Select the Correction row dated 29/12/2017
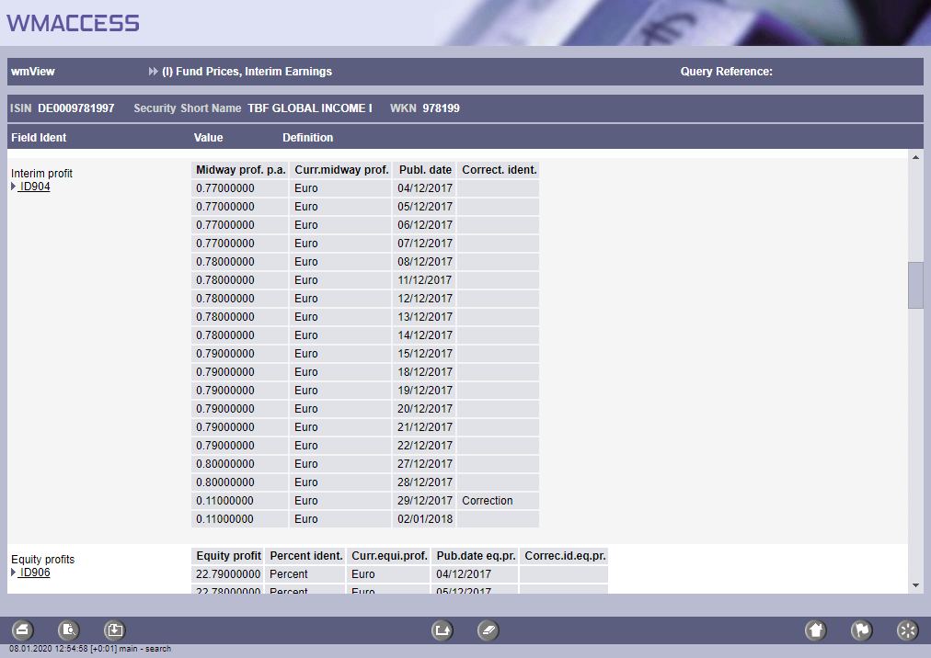The image size is (931, 658). pos(366,501)
